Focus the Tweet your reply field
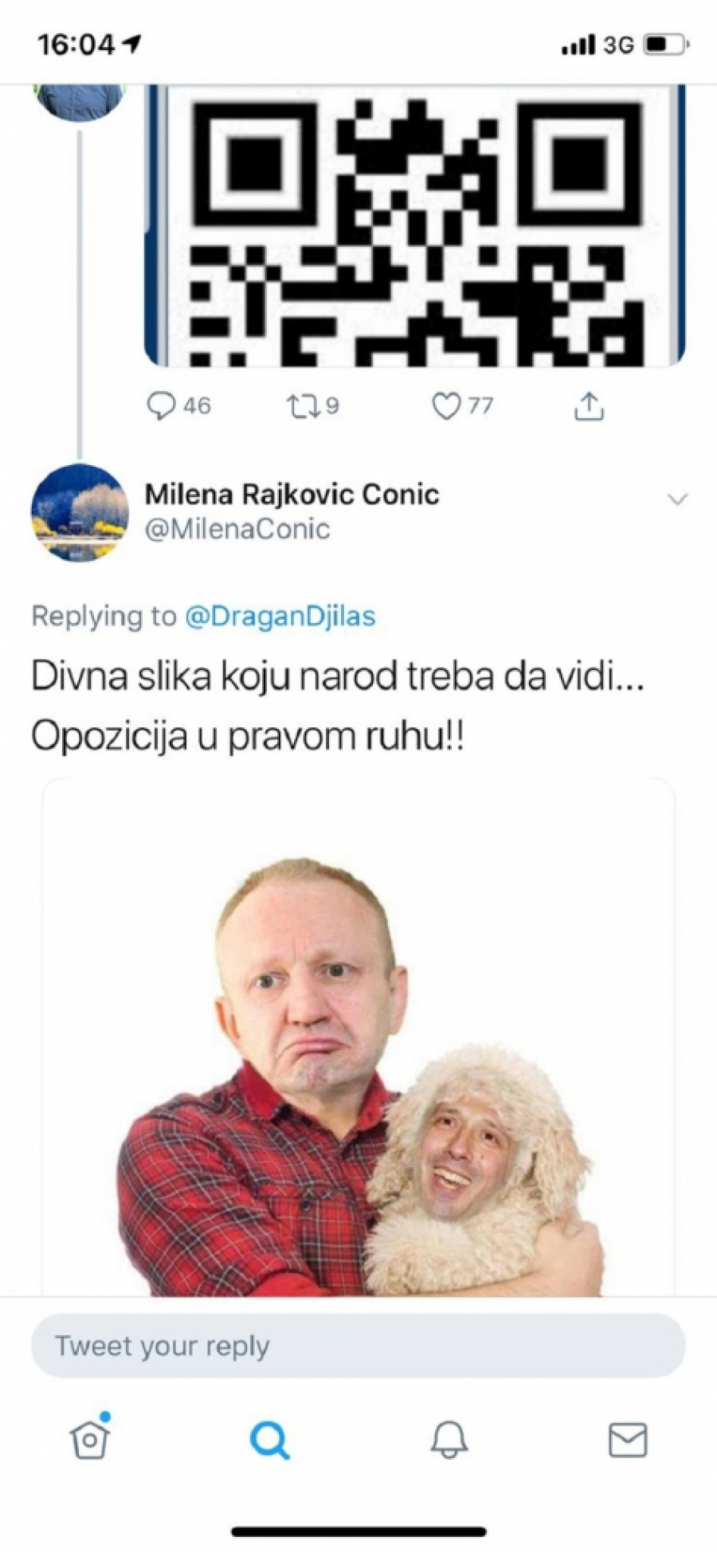The width and height of the screenshot is (717, 1552). point(358,1346)
